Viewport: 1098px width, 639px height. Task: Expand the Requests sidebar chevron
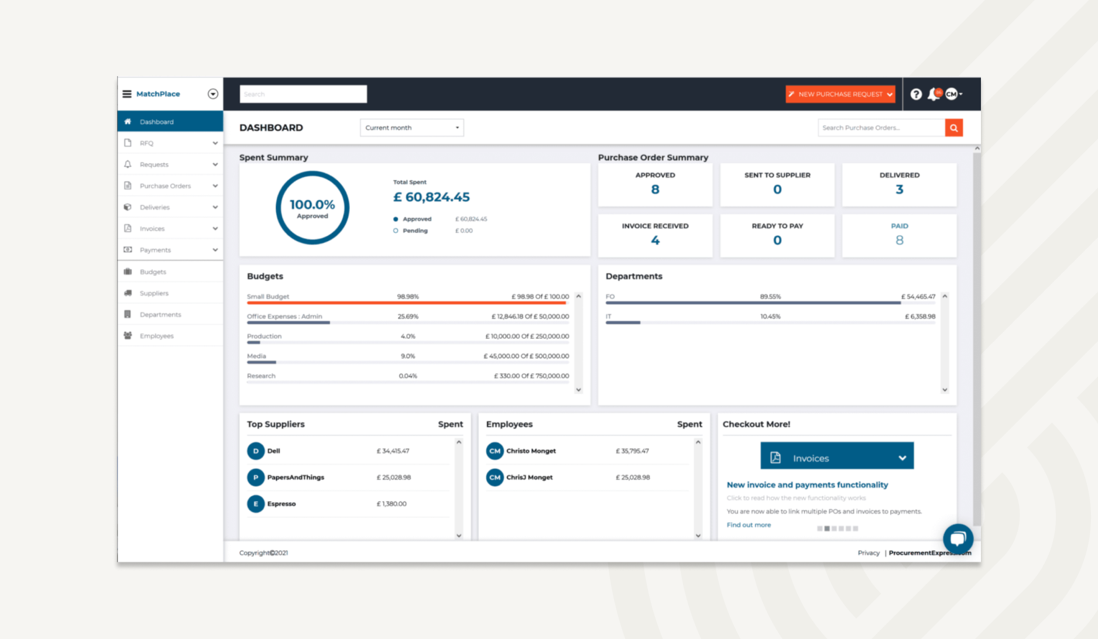215,164
